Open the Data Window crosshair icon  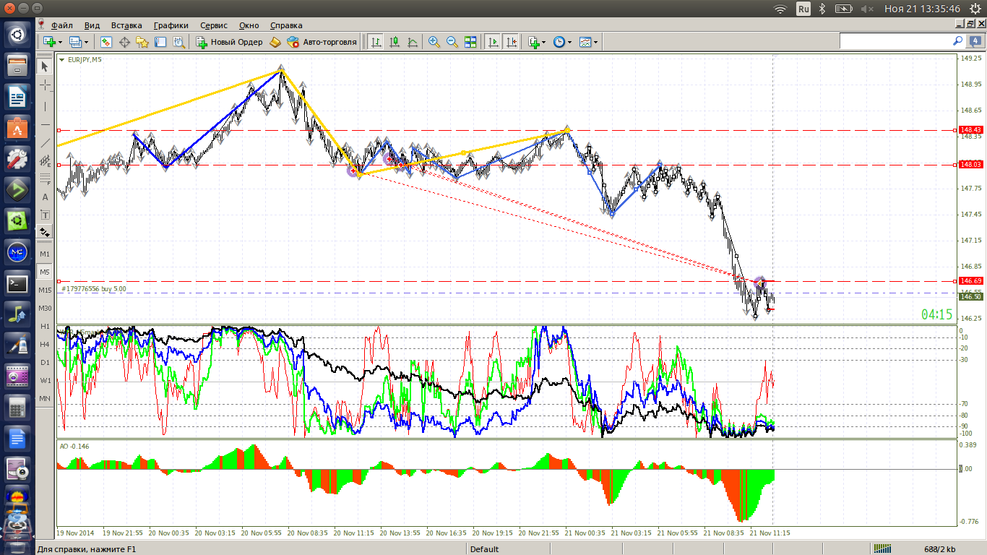coord(124,42)
